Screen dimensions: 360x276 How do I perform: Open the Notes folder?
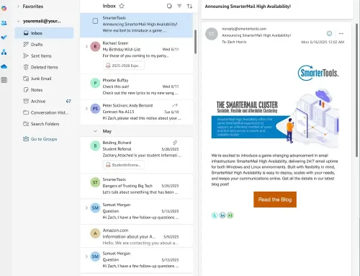(x=44, y=90)
